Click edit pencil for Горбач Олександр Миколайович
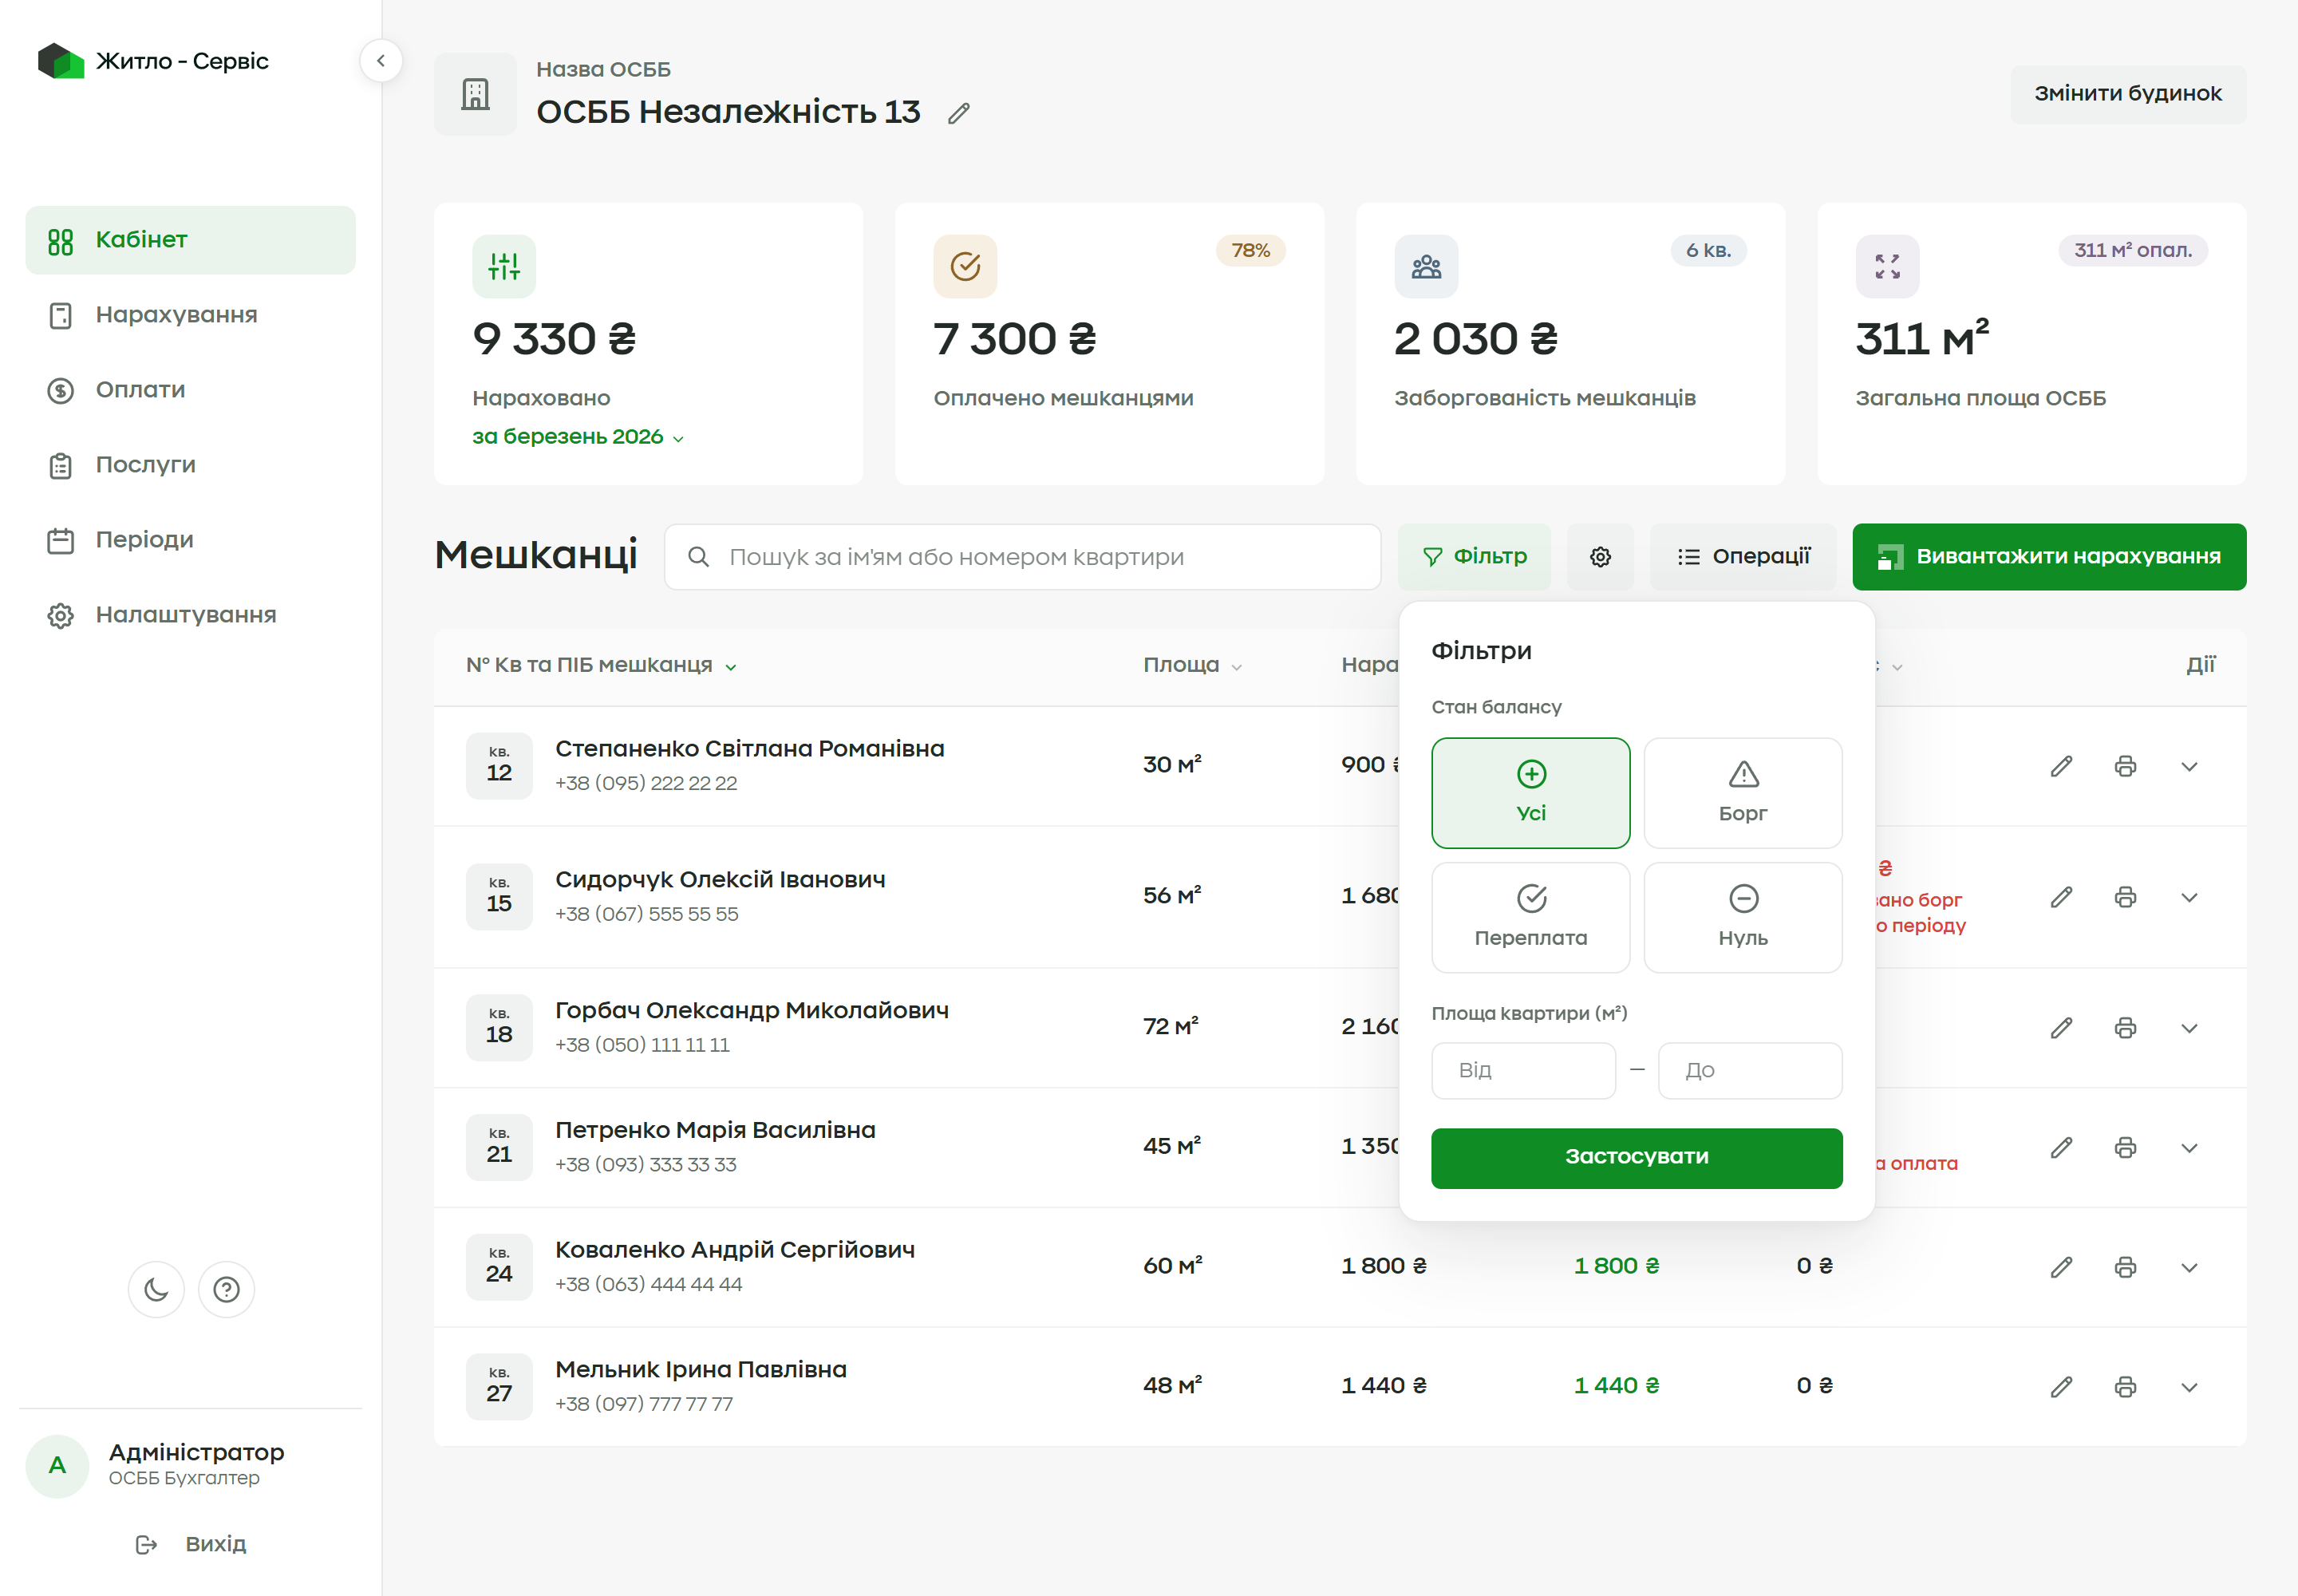This screenshot has width=2298, height=1596. pos(2062,1029)
